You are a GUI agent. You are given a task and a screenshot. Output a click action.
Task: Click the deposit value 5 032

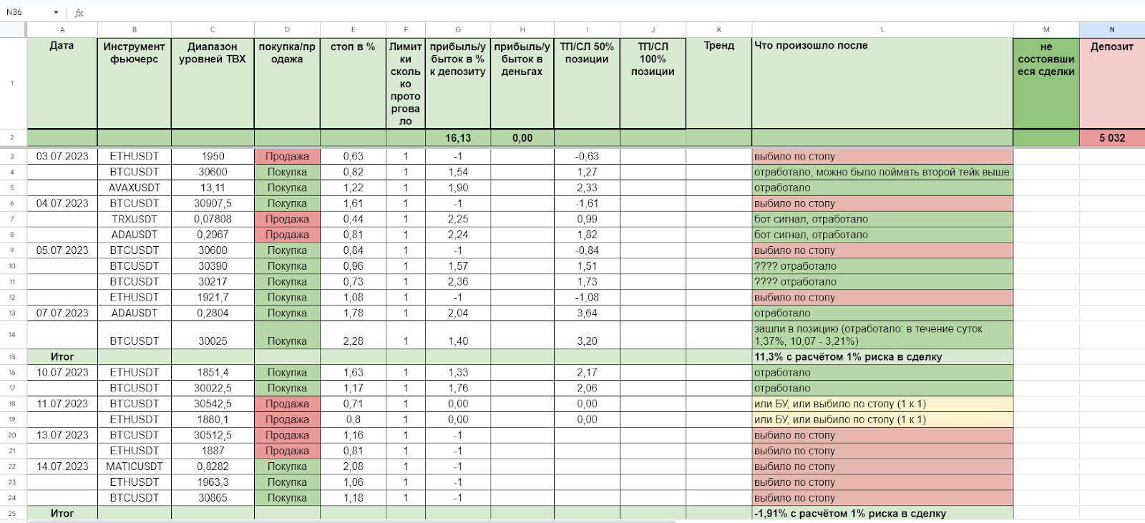(x=1112, y=138)
